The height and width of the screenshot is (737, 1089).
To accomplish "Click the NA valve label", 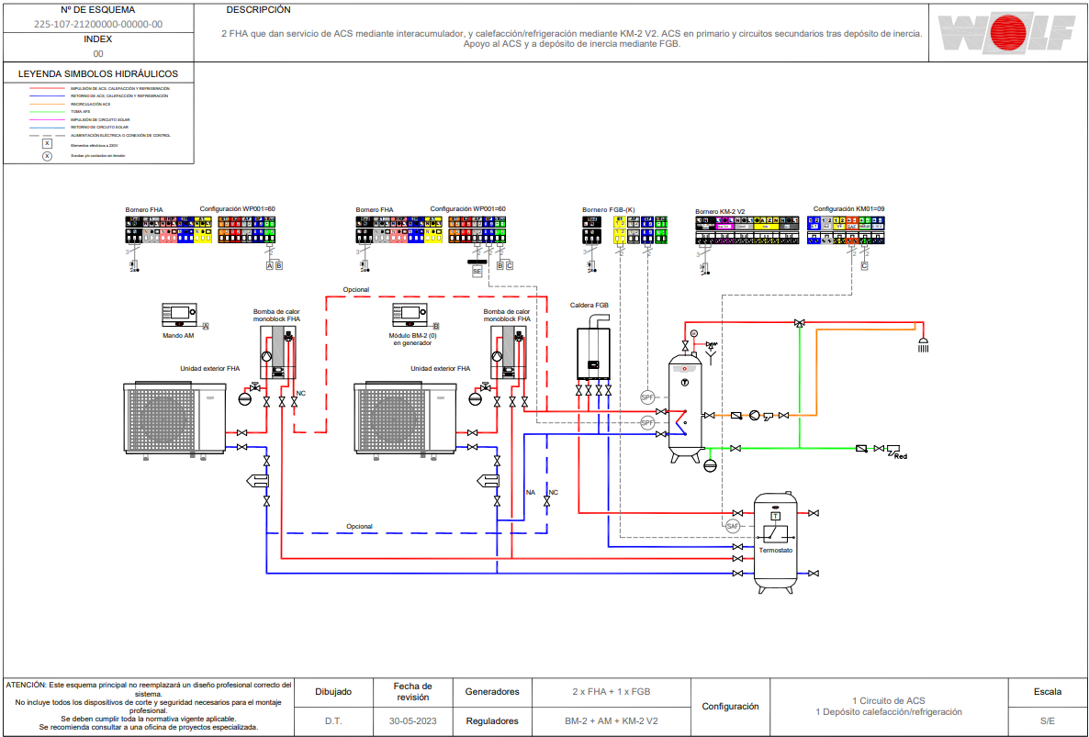I will tap(531, 492).
